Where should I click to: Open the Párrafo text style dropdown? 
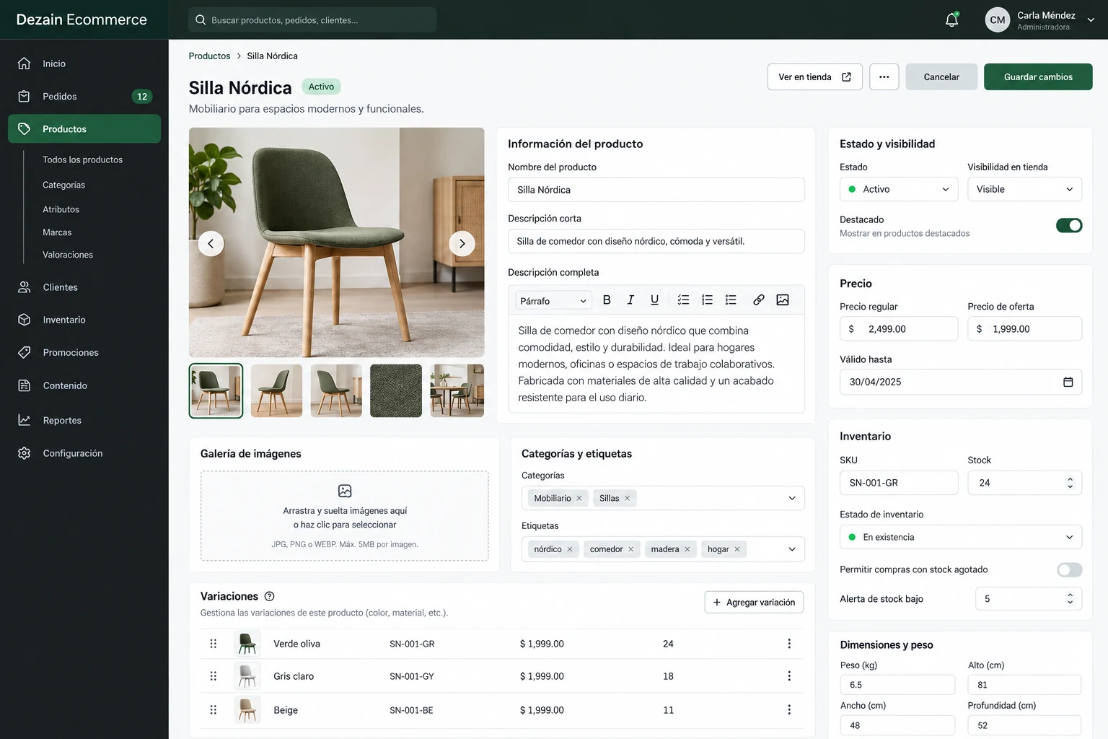(553, 301)
